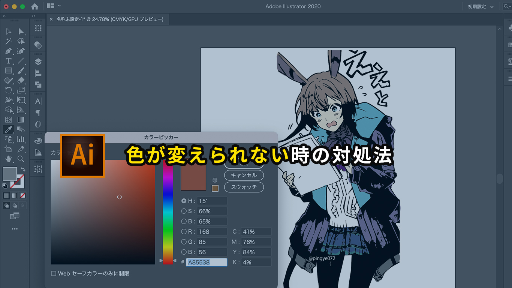512x288 pixels.
Task: Select the Selection tool arrow
Action: click(8, 31)
